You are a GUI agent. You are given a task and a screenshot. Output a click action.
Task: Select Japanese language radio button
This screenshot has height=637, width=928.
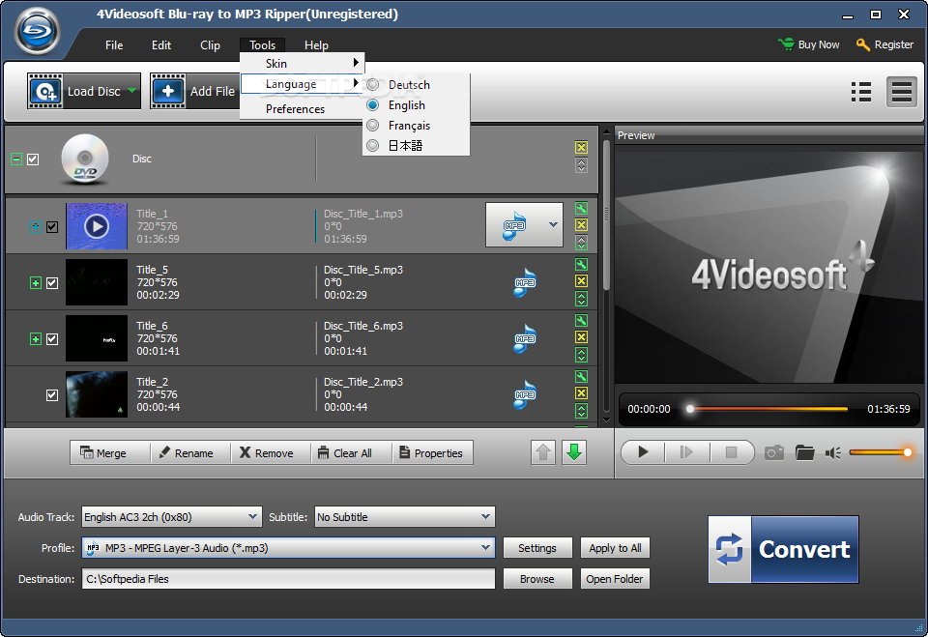(x=373, y=146)
